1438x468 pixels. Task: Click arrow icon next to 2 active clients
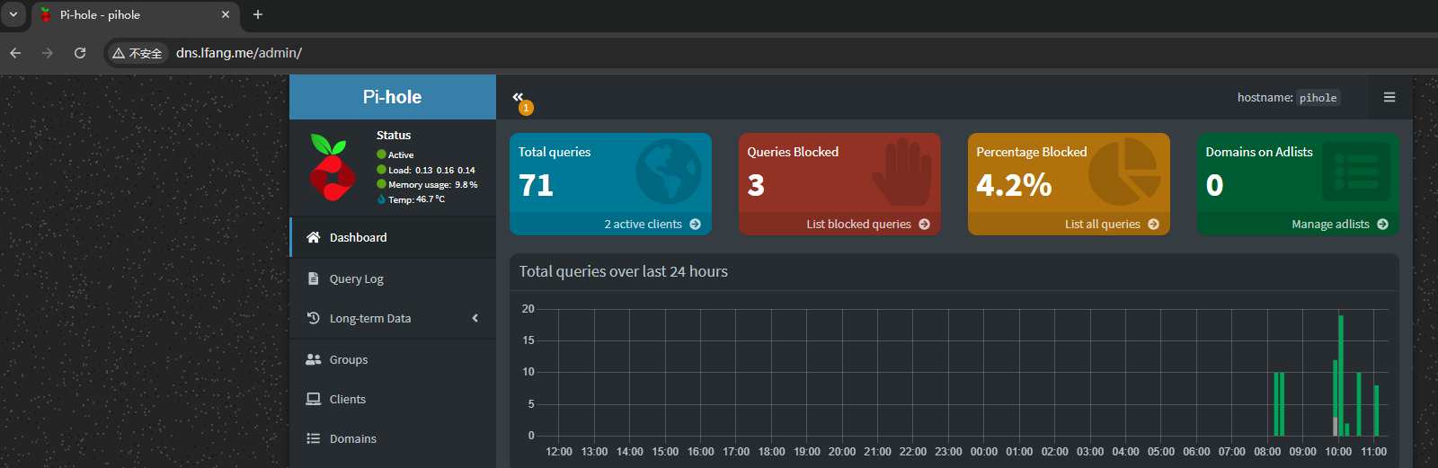[695, 225]
